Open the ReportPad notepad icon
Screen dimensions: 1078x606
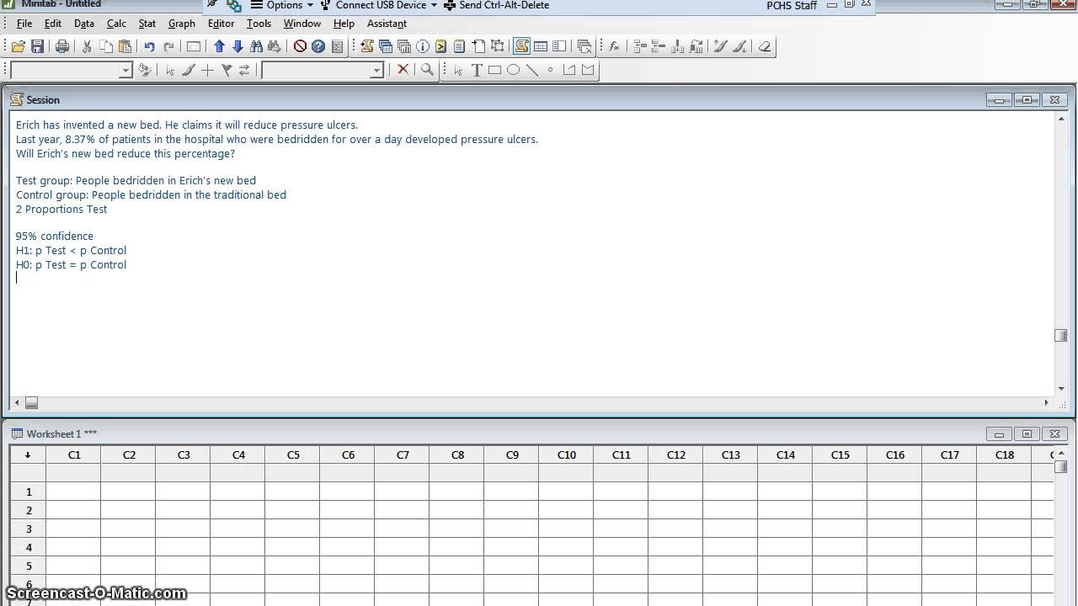click(x=459, y=47)
